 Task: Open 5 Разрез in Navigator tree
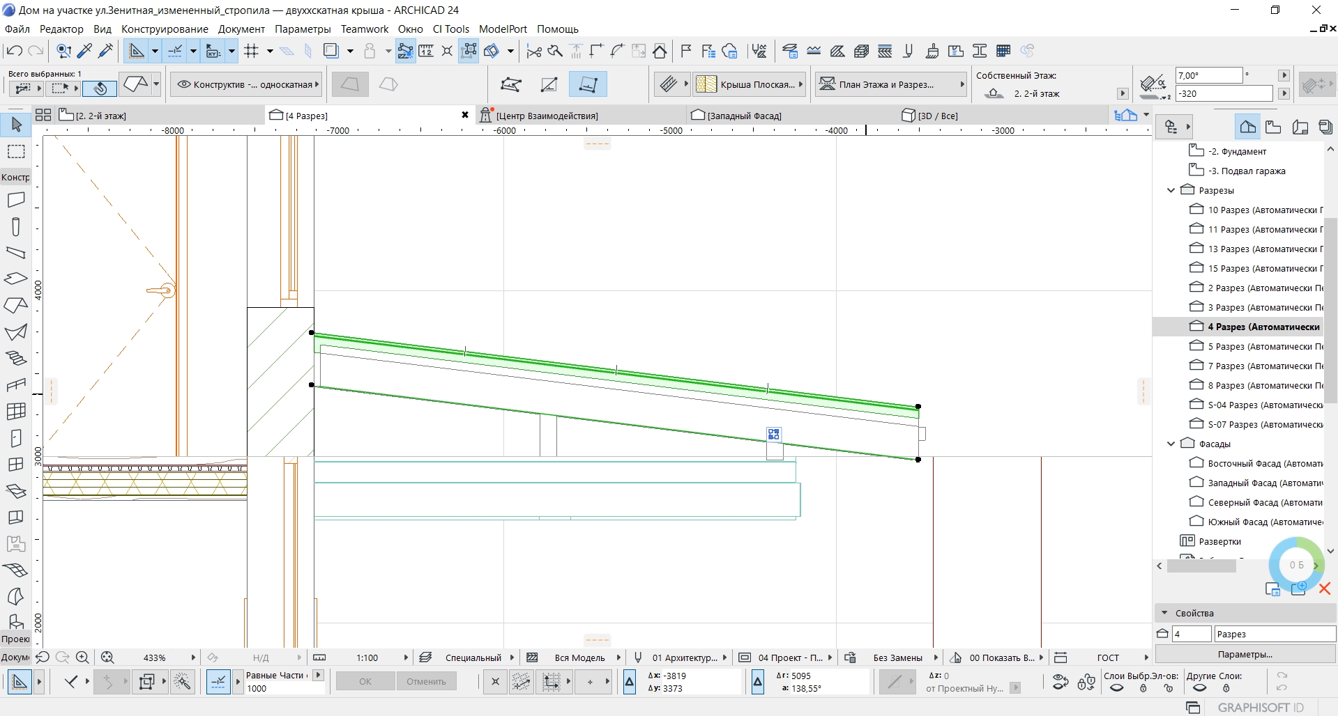coord(1255,346)
